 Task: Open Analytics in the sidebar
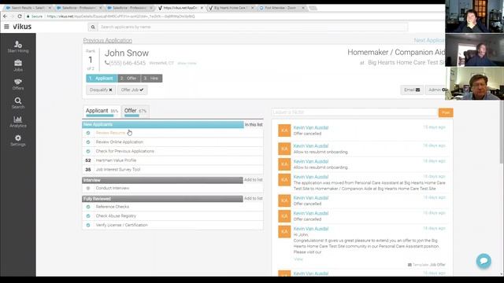tap(18, 122)
